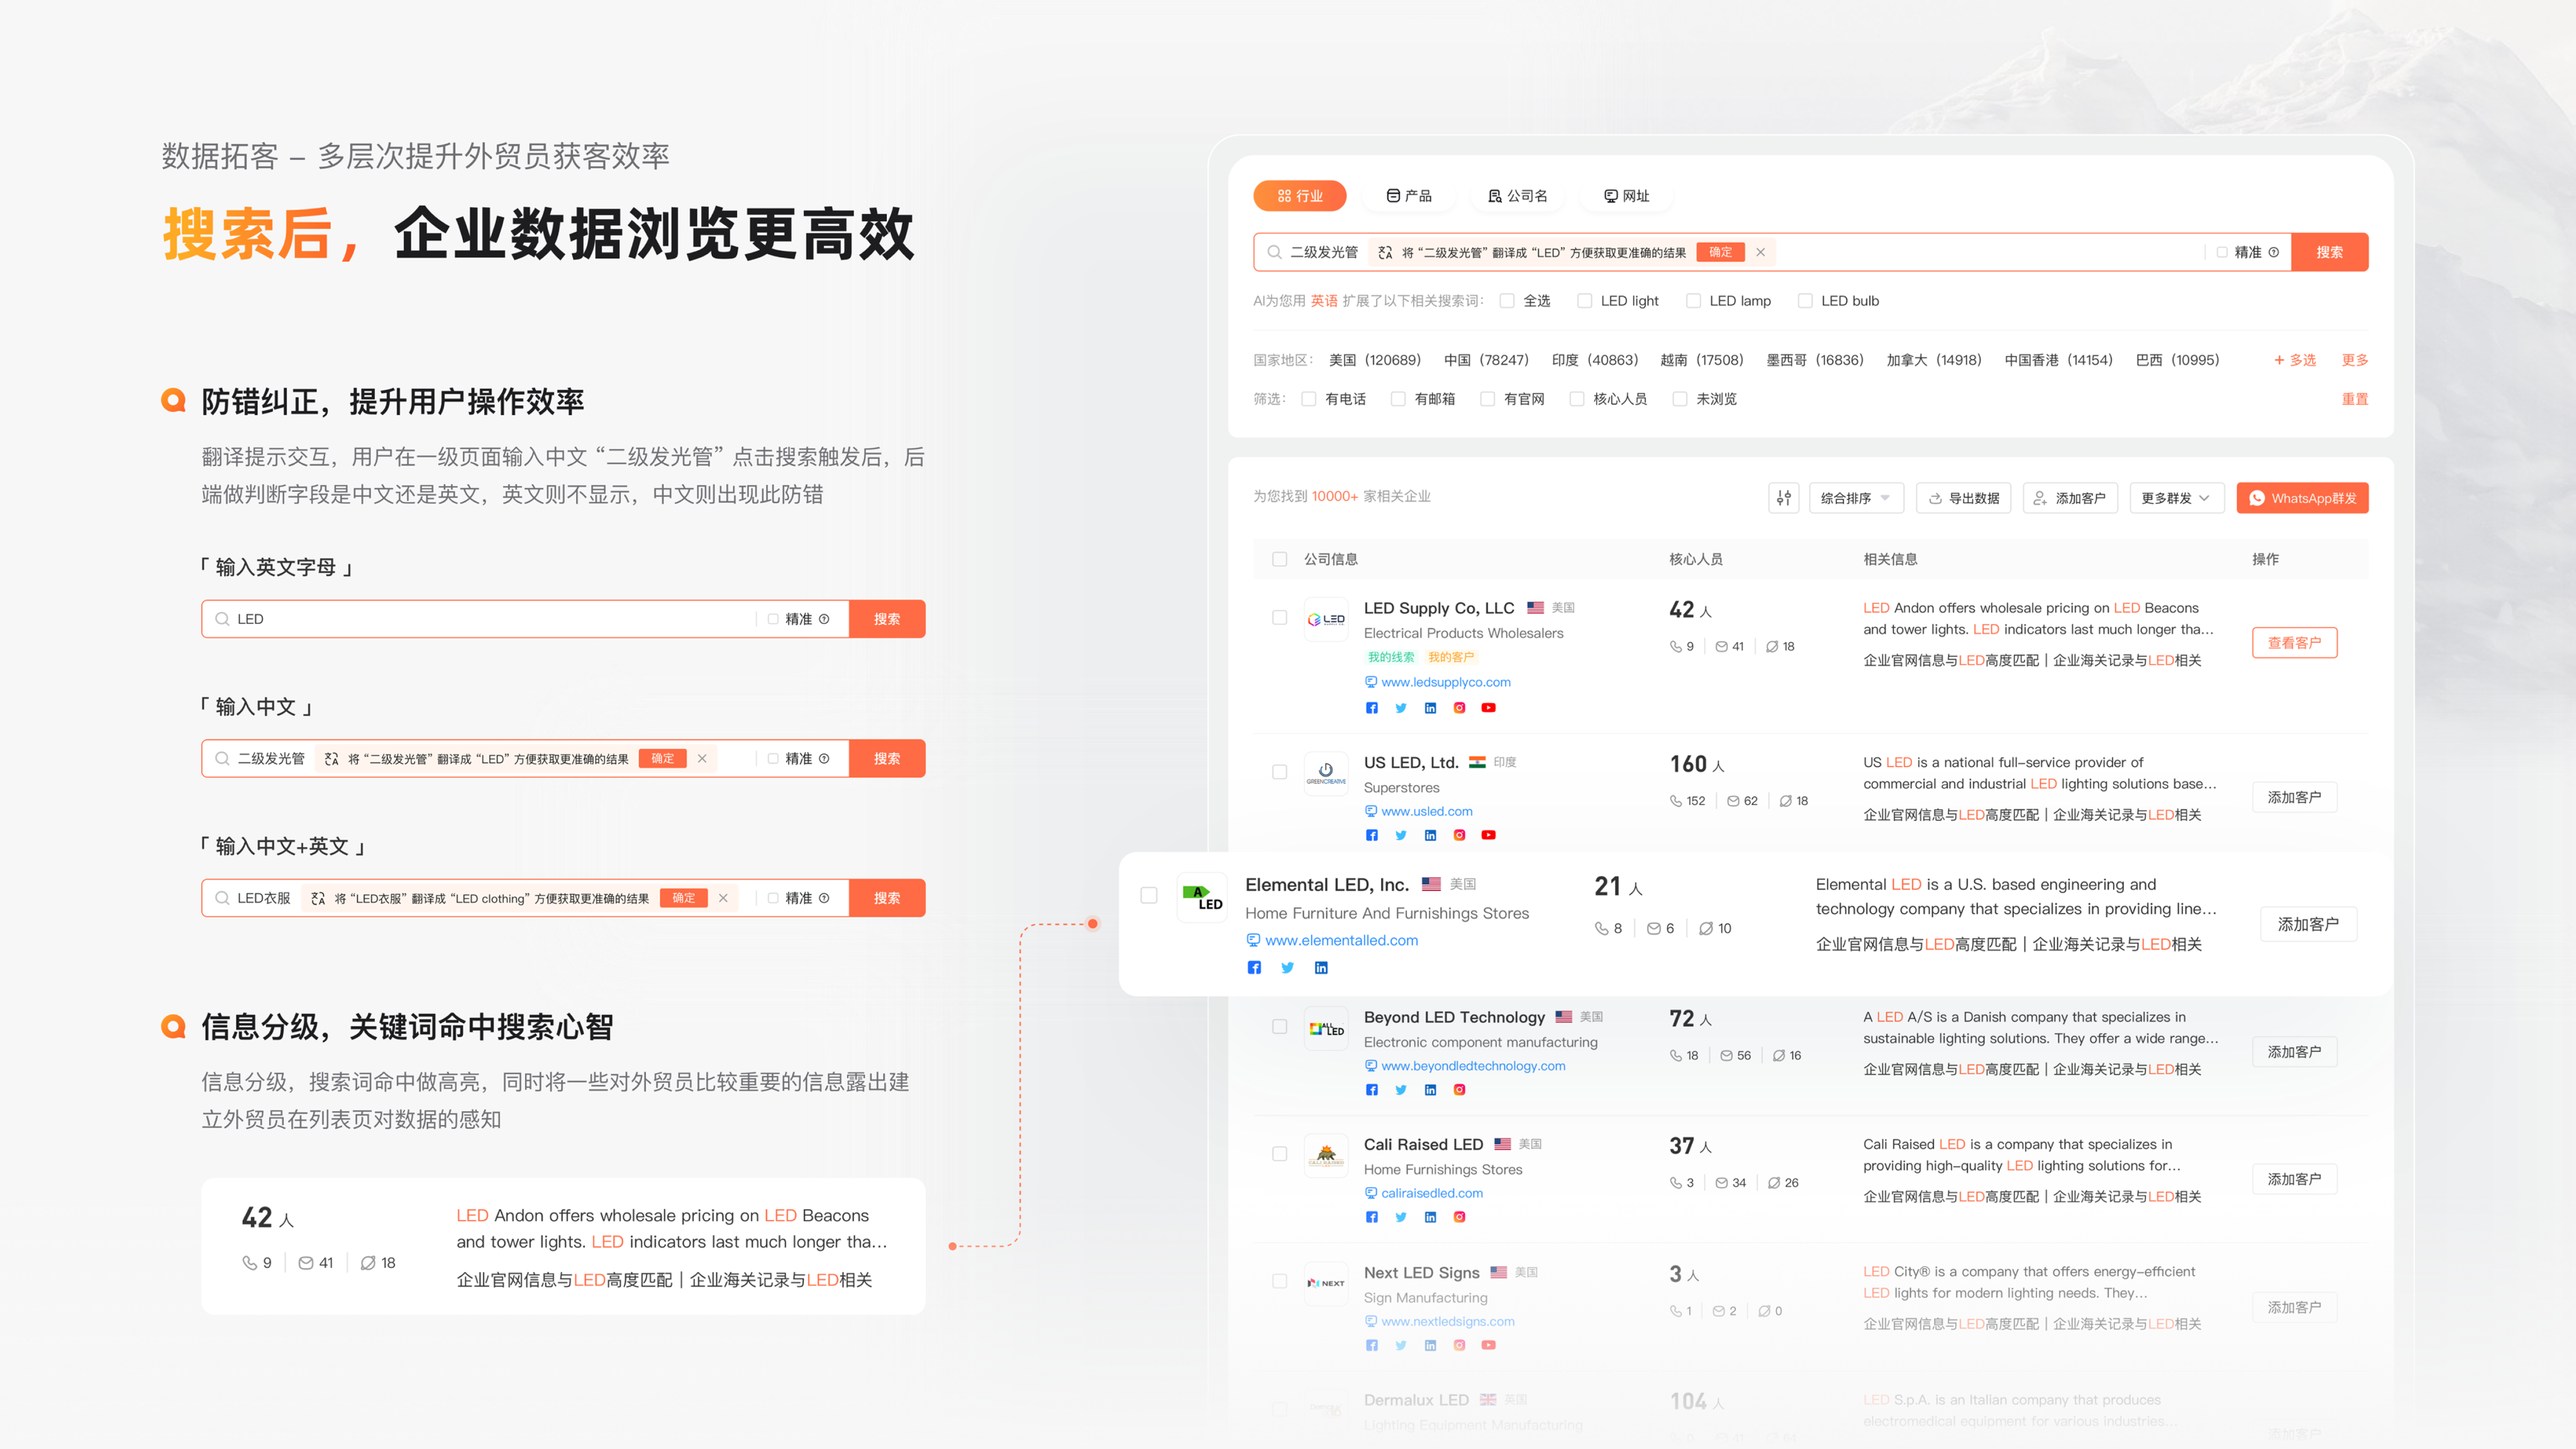Open www.elementalled.com website link
The width and height of the screenshot is (2576, 1449).
[x=1341, y=940]
